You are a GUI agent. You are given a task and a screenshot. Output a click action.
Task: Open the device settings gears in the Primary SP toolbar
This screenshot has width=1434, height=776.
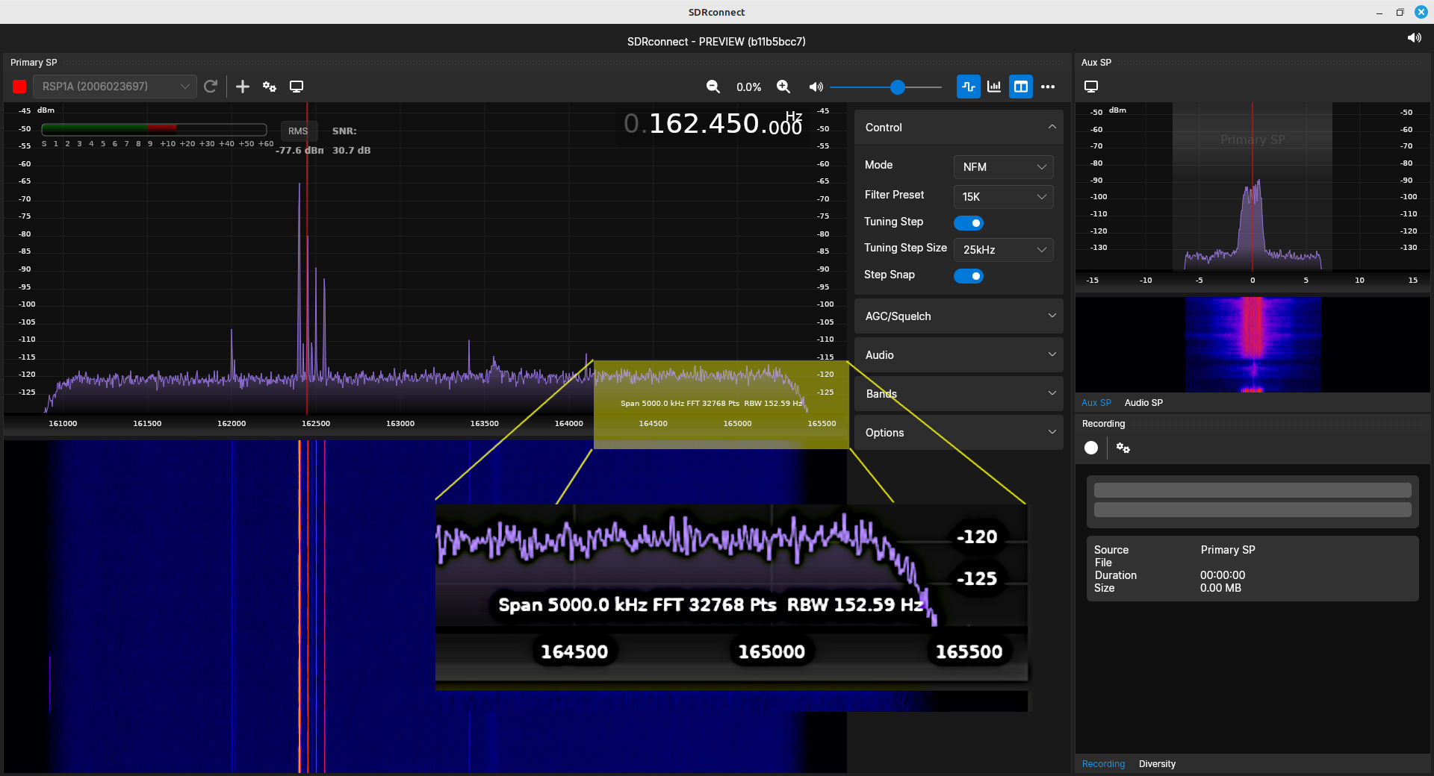270,87
